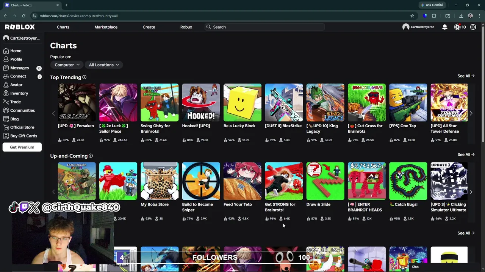Open Swing Obby for Brainrots thumbnail
This screenshot has width=485, height=272.
160,102
